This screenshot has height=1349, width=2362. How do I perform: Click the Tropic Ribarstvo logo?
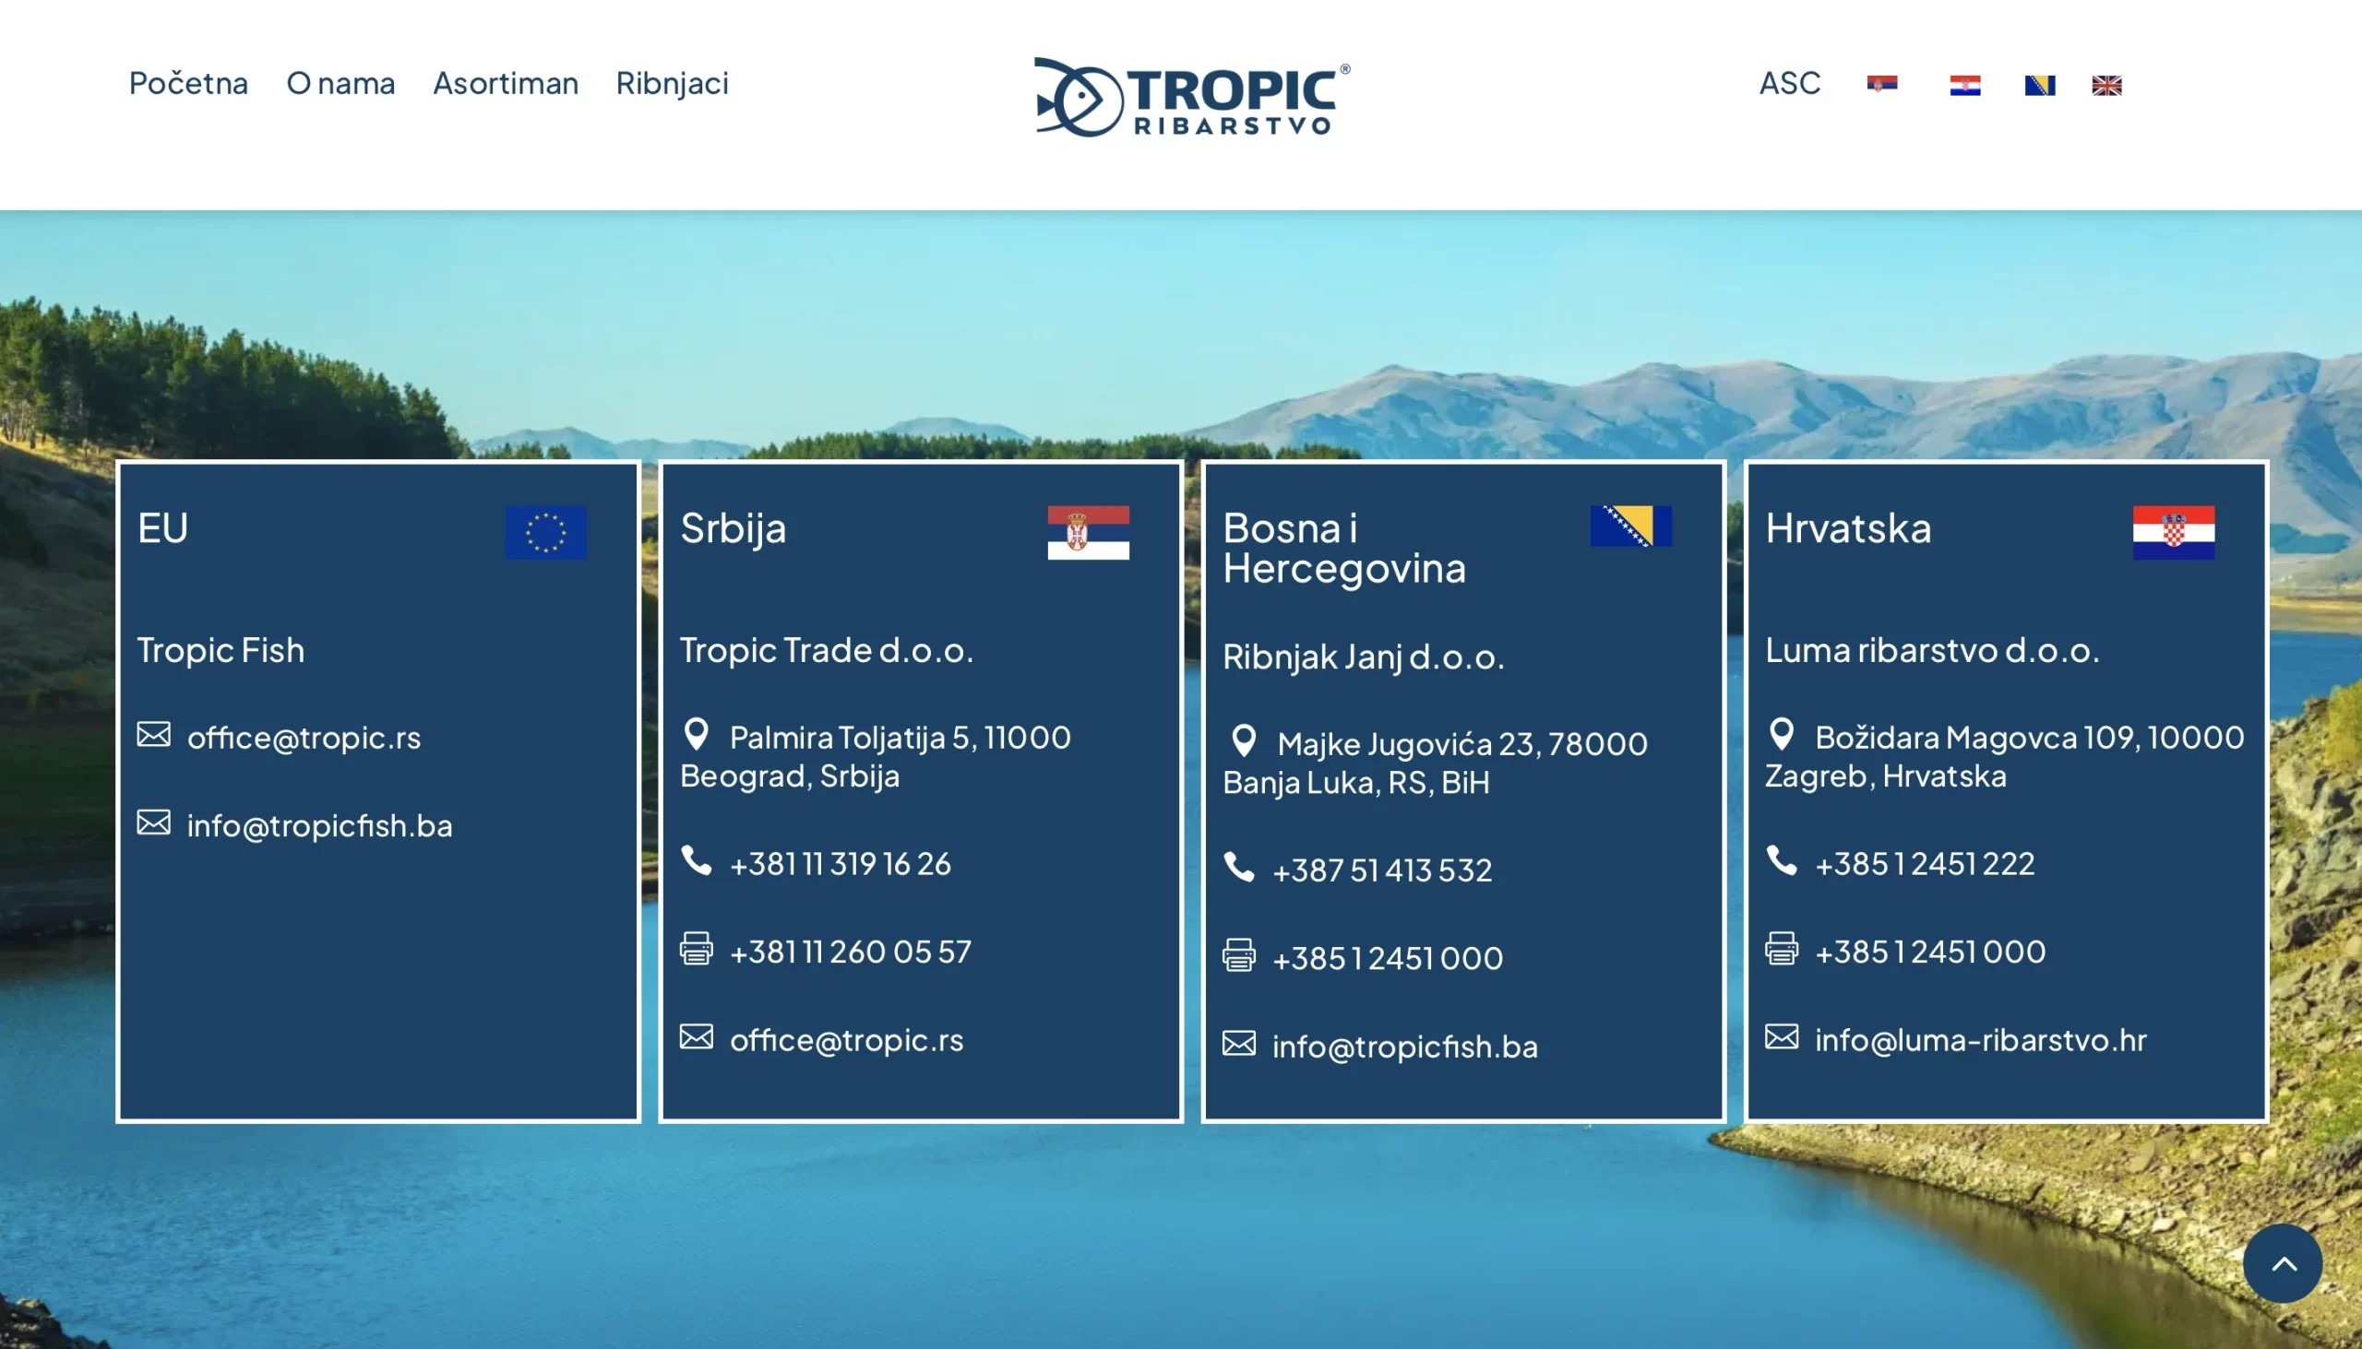[x=1192, y=98]
